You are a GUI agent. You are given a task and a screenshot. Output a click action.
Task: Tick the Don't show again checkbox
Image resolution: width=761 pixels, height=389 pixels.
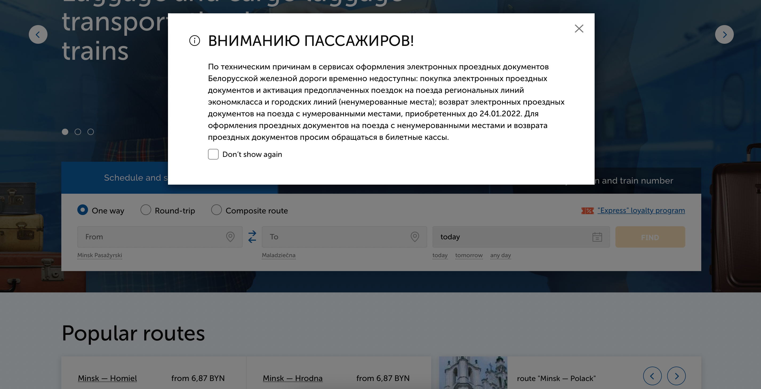pyautogui.click(x=213, y=154)
